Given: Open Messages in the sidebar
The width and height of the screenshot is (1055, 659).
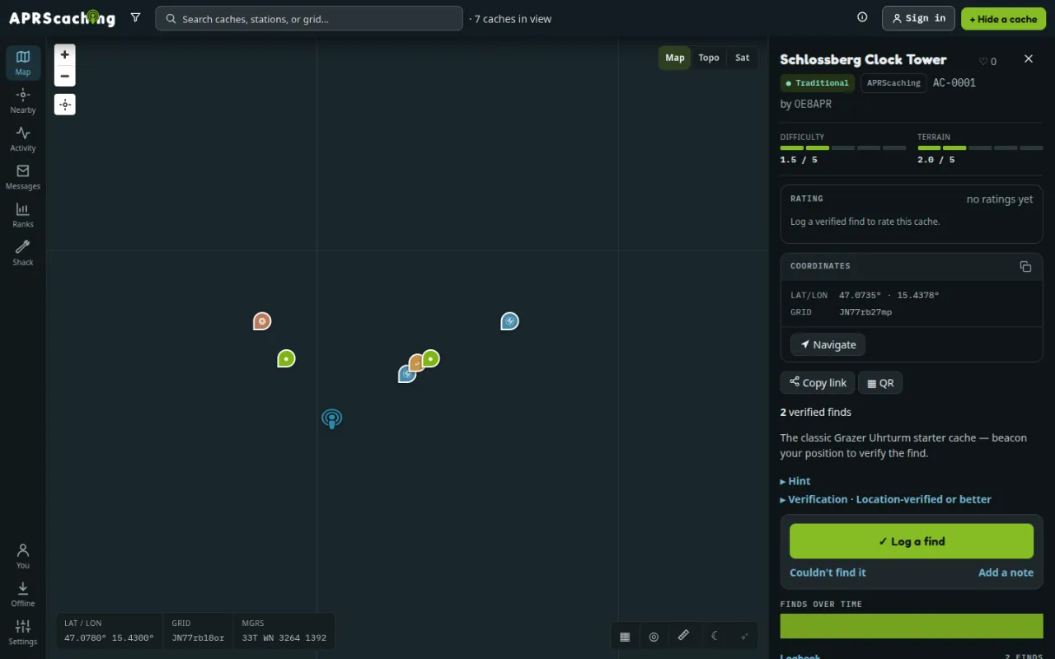Looking at the screenshot, I should pyautogui.click(x=23, y=176).
